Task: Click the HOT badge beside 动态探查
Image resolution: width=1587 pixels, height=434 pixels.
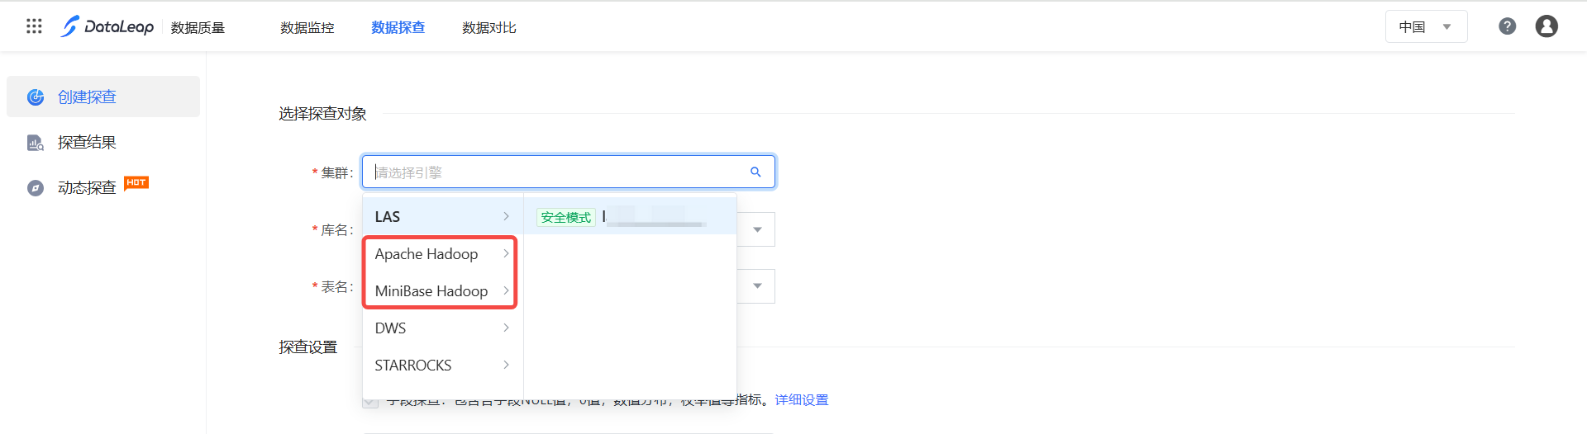Action: pos(136,182)
